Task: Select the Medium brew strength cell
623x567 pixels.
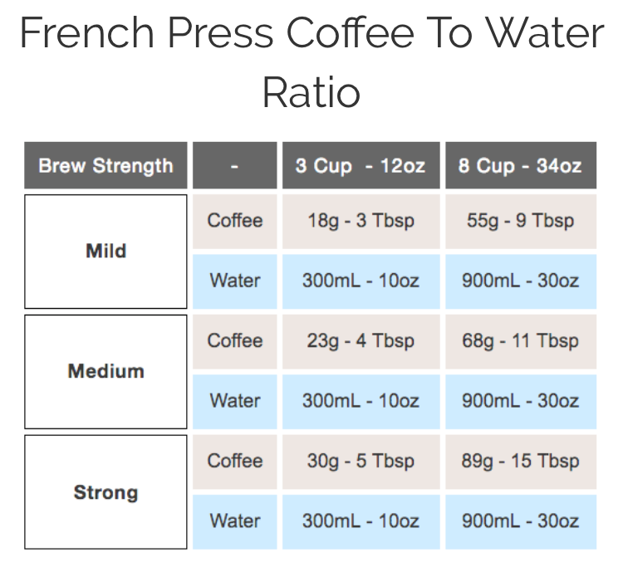Action: pos(105,371)
